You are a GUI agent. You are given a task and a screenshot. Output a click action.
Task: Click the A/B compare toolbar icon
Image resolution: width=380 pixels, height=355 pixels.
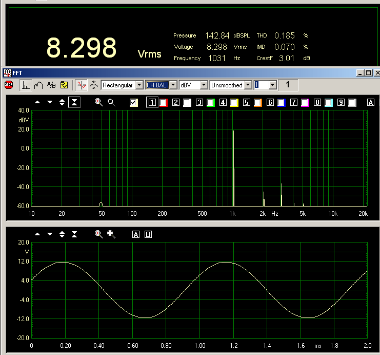pos(51,85)
